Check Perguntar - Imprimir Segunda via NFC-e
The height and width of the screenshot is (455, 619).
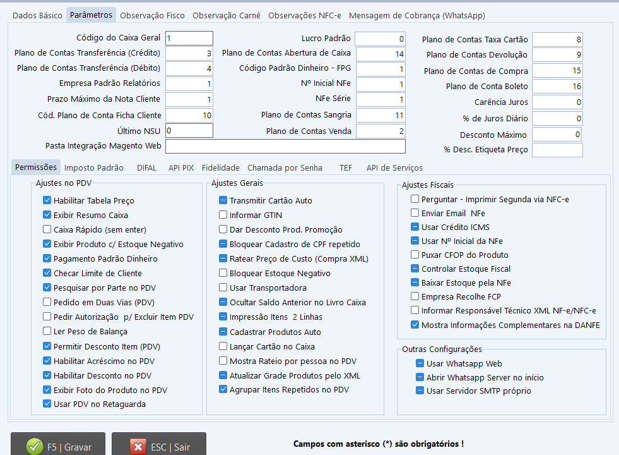pyautogui.click(x=415, y=199)
